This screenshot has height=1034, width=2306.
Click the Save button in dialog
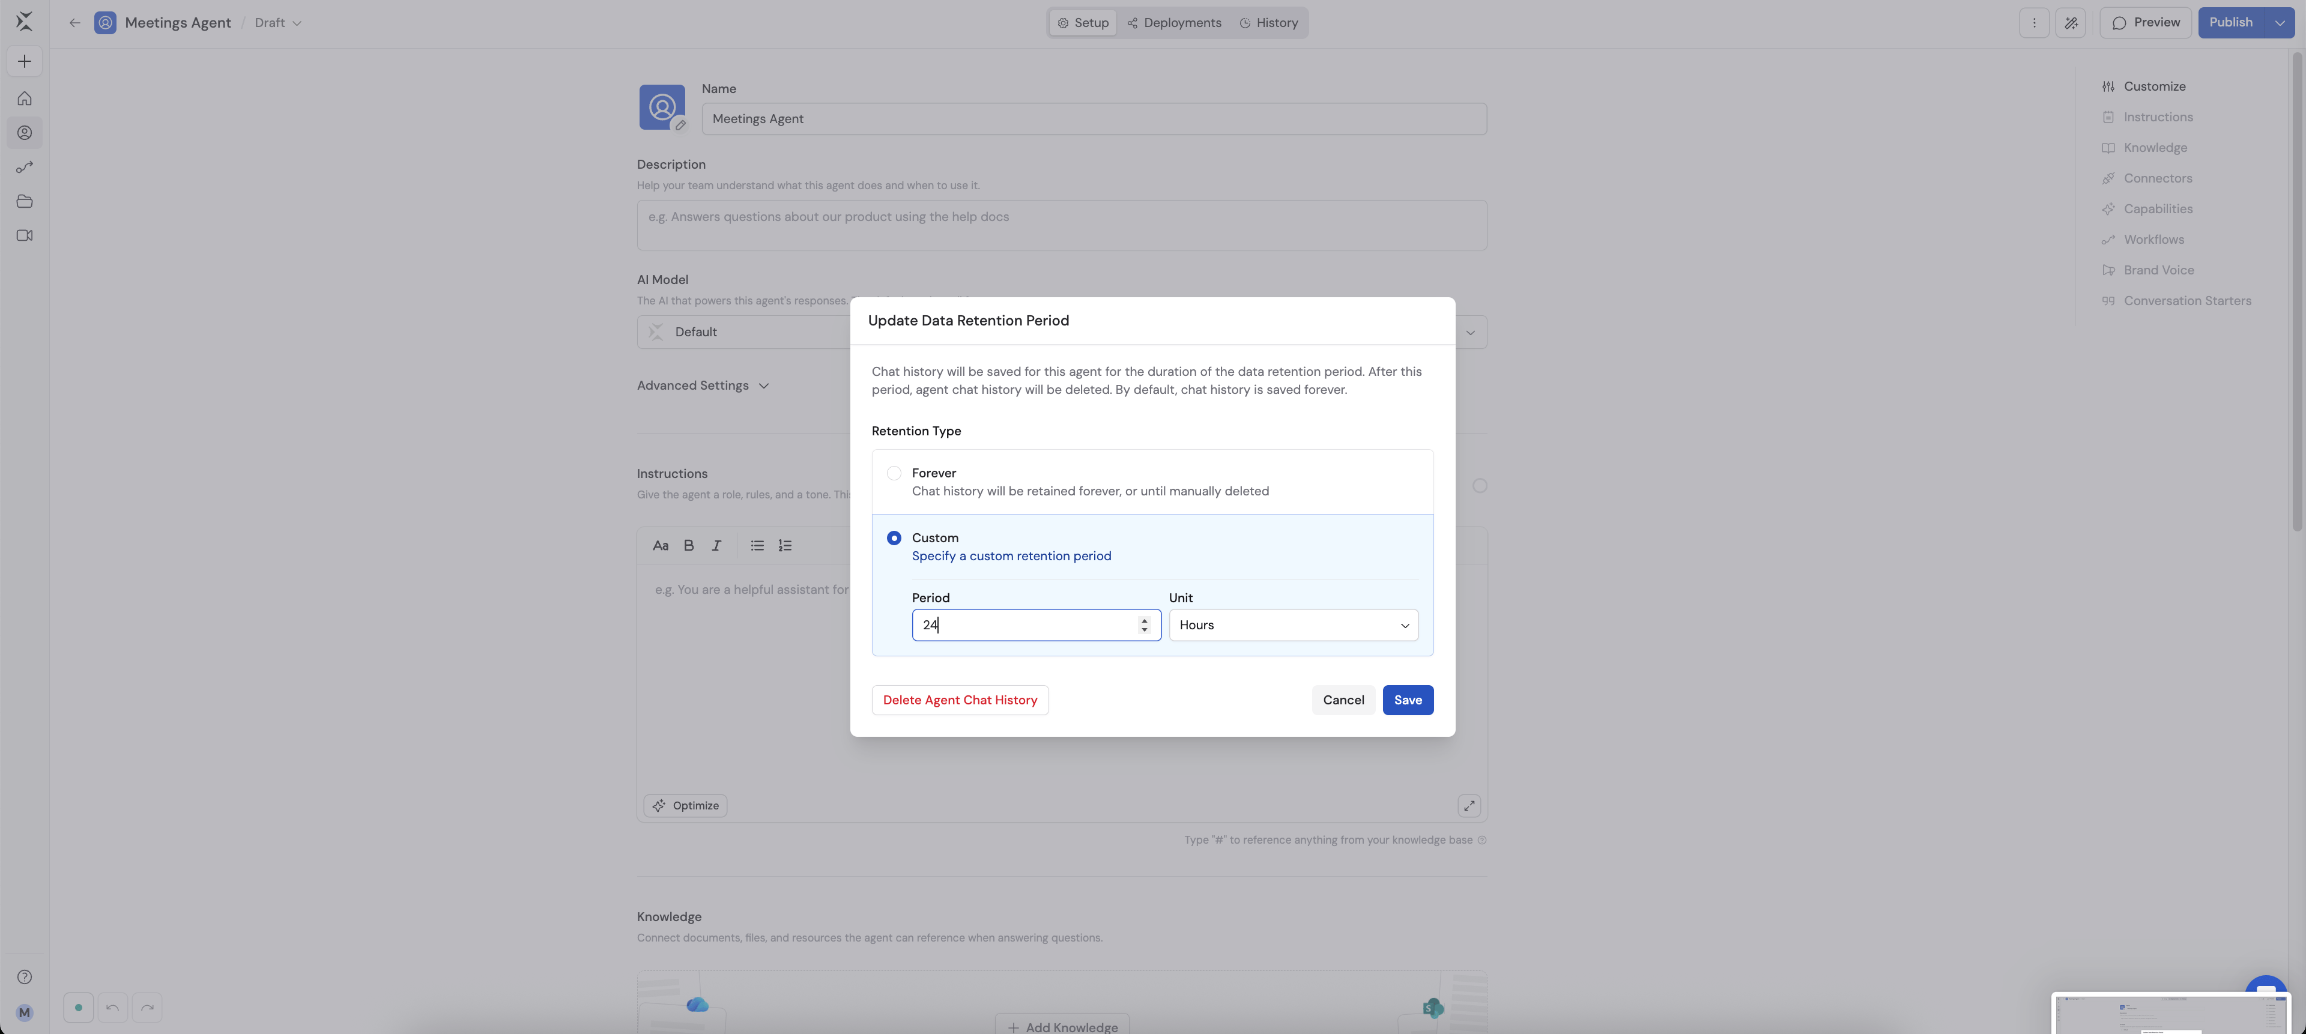click(1407, 700)
